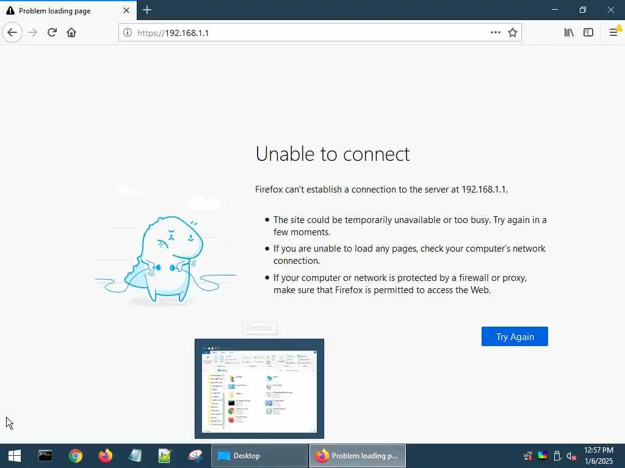This screenshot has width=625, height=468.
Task: Click the forward navigation arrow
Action: (33, 32)
